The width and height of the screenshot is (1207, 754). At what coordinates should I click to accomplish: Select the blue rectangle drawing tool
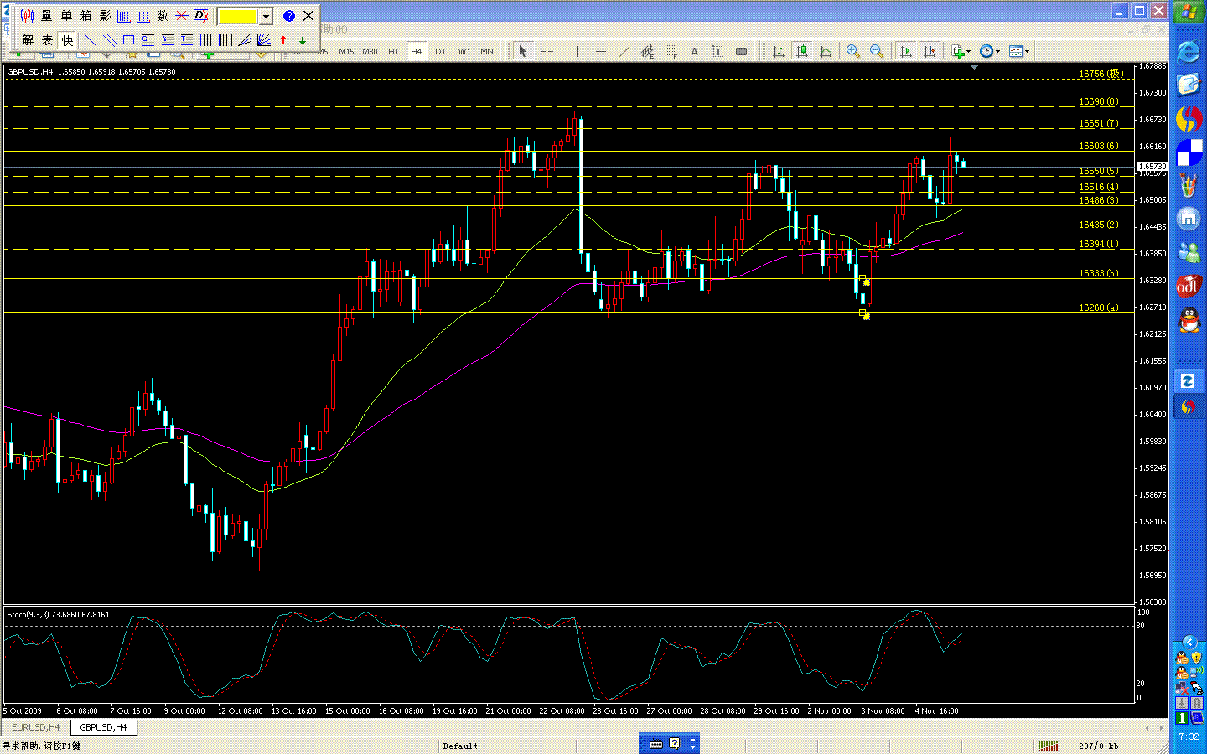(129, 39)
